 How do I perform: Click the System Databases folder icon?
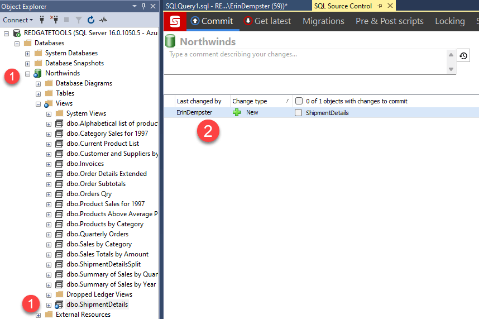pyautogui.click(x=38, y=53)
